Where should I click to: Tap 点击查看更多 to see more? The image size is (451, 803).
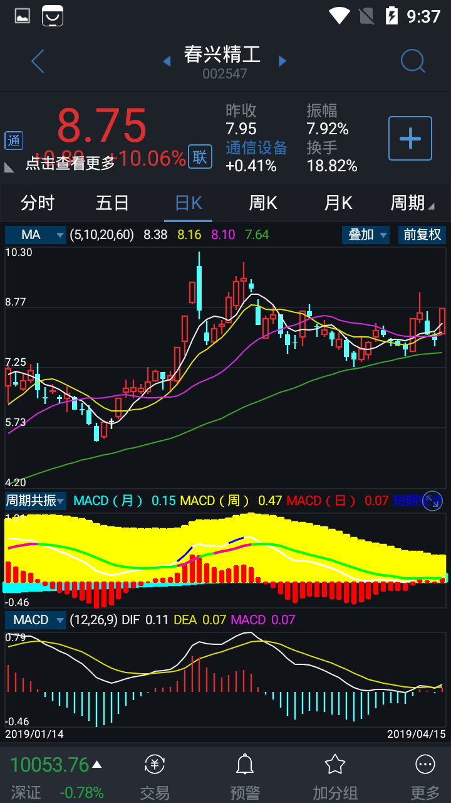70,163
